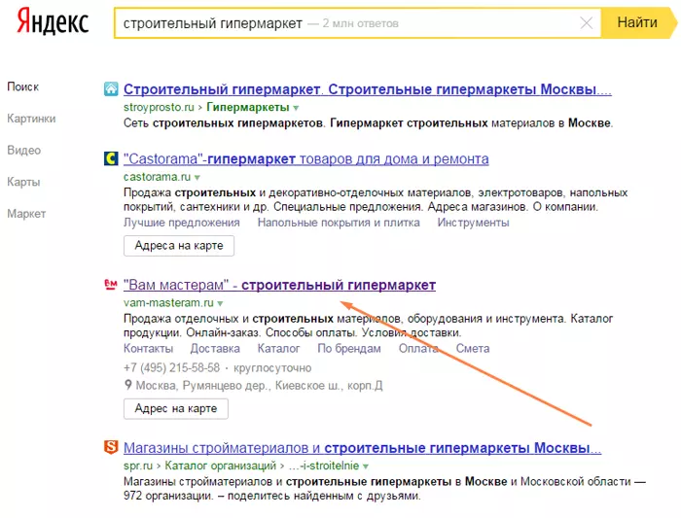Click phone number +7 (495) 215-58-58

tap(171, 368)
